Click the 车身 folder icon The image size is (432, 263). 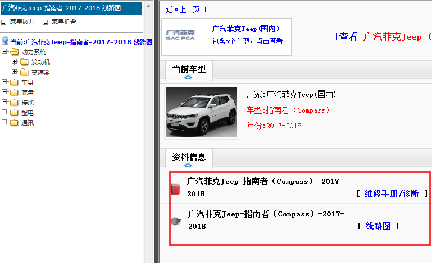[x=14, y=82]
